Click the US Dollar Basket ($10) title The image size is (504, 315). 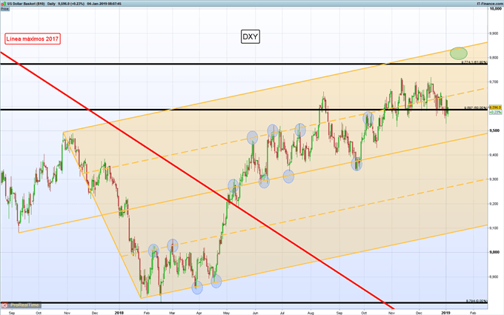26,4
